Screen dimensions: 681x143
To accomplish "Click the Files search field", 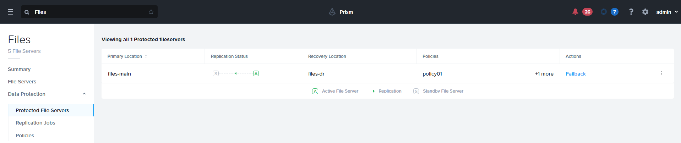I will 89,12.
